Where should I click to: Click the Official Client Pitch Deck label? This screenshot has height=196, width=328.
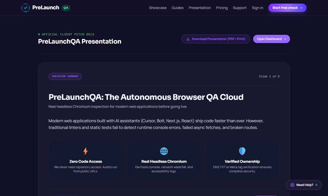[68, 34]
